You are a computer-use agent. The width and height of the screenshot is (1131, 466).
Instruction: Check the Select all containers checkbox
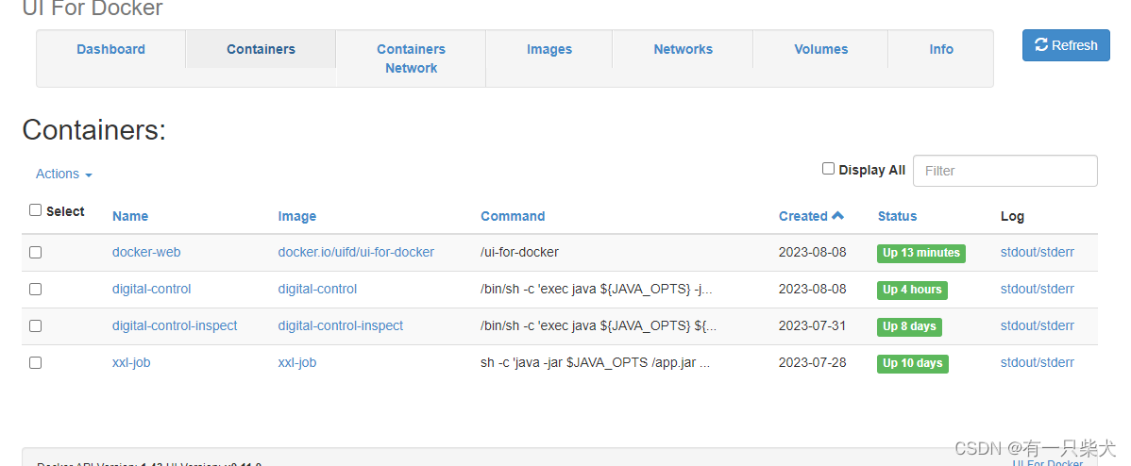(x=35, y=209)
